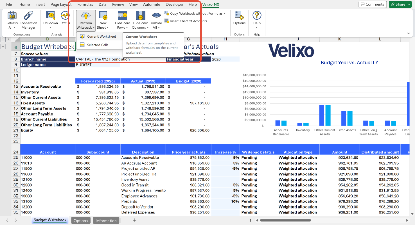Select column D header

[x=47, y=39]
